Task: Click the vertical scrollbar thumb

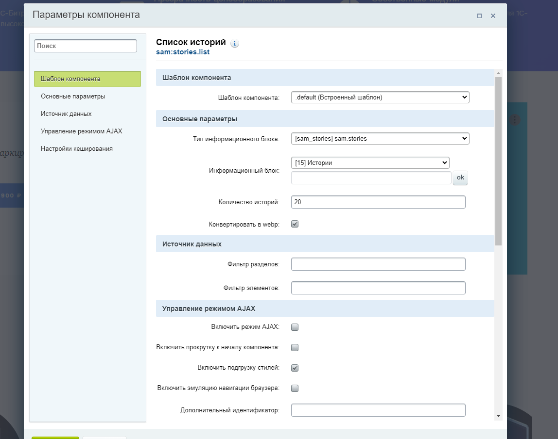Action: [x=498, y=160]
